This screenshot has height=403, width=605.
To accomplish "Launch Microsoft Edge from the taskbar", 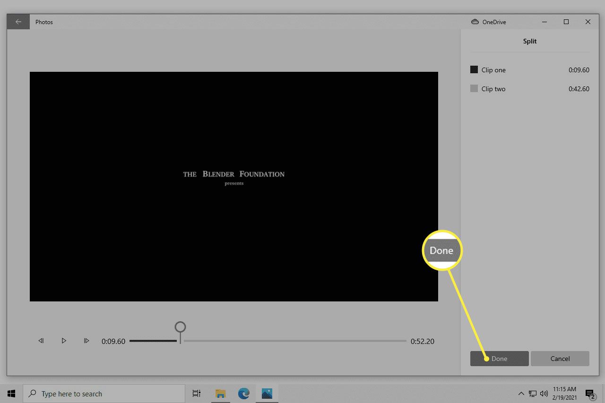I will pos(244,394).
